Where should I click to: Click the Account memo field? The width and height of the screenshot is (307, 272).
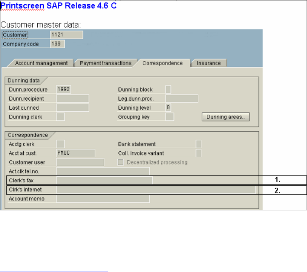[103, 199]
